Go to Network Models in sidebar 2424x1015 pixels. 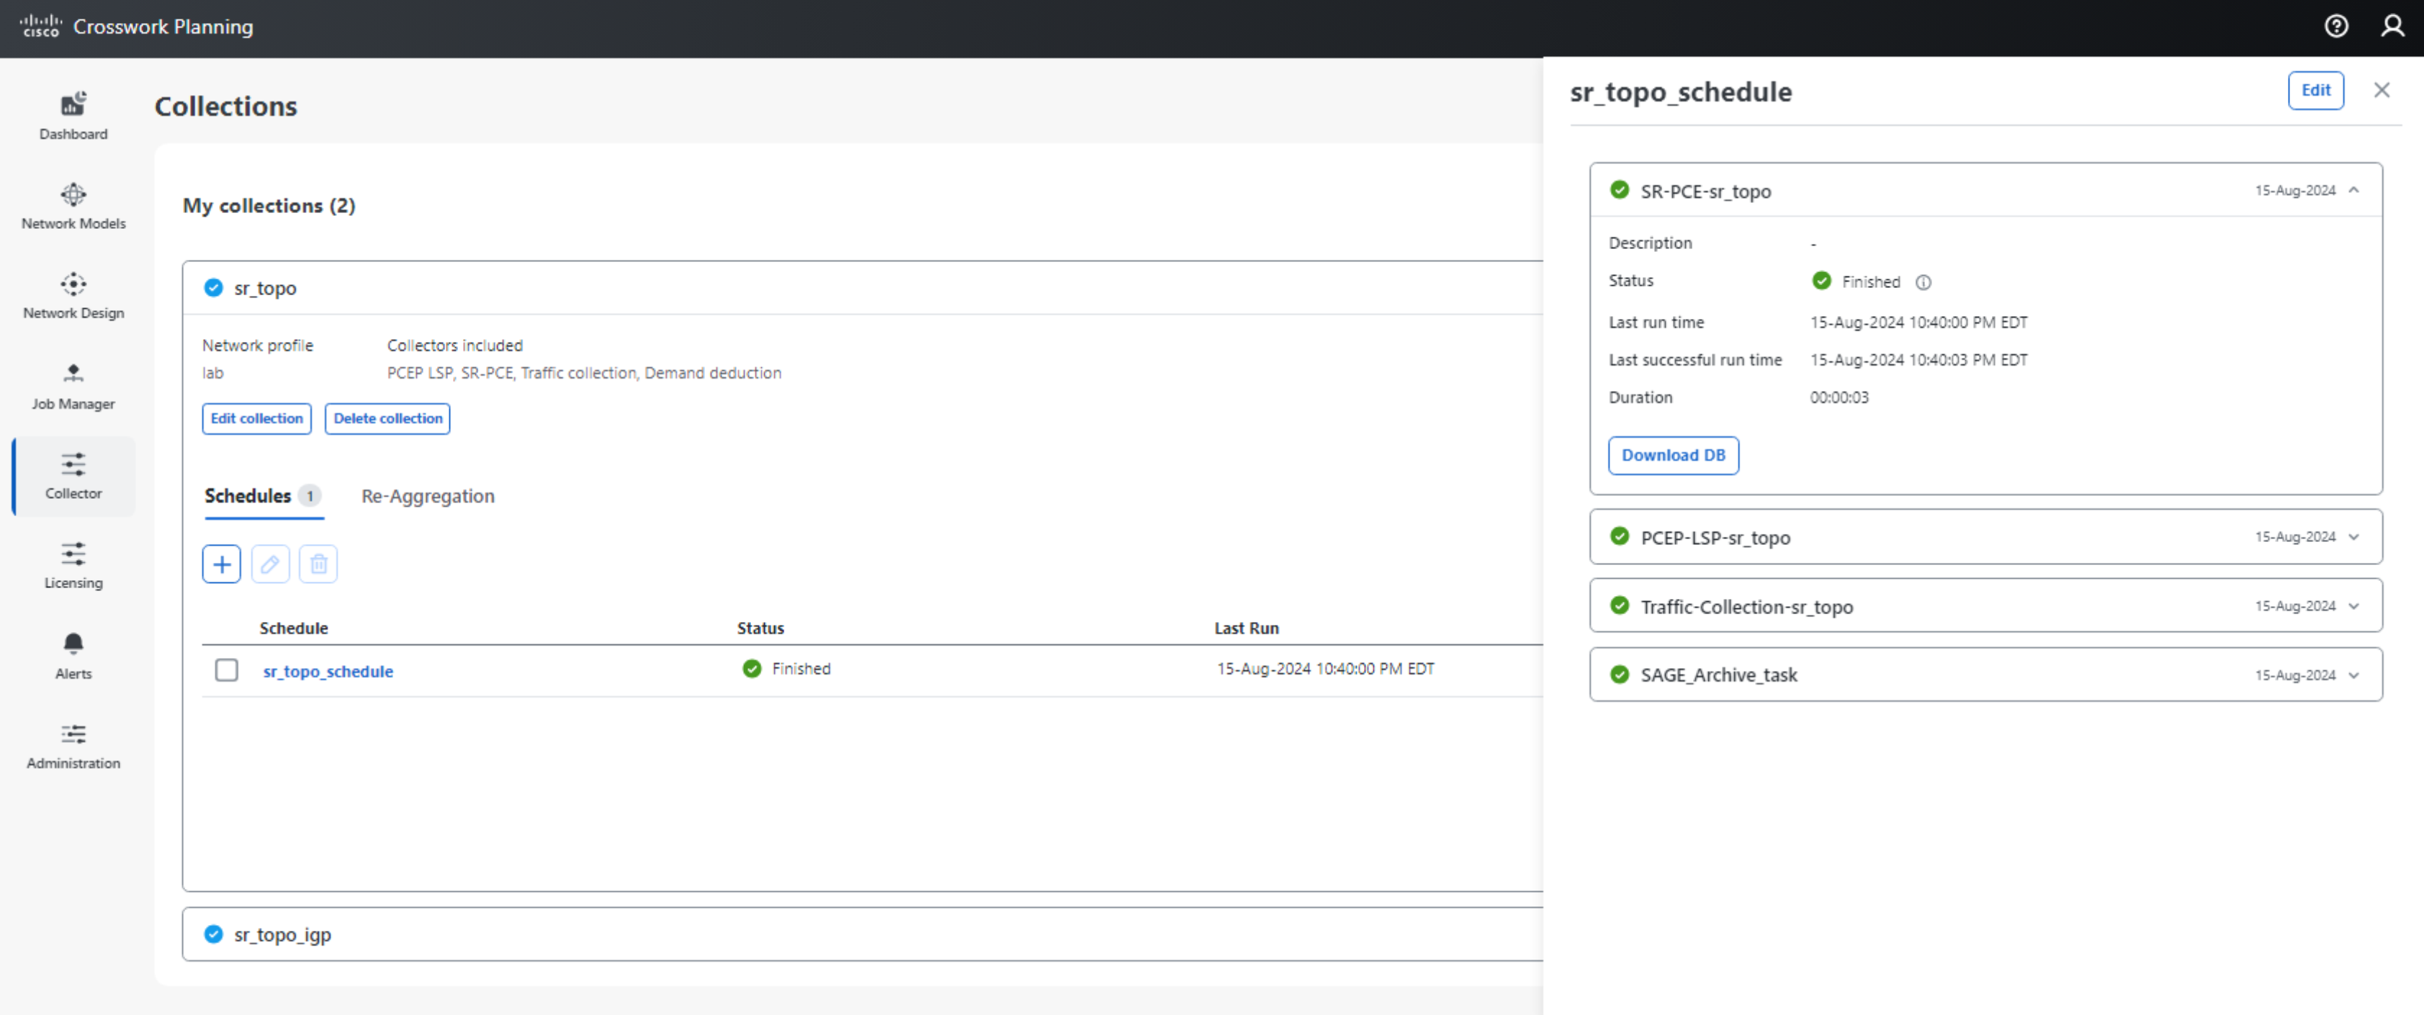(73, 205)
